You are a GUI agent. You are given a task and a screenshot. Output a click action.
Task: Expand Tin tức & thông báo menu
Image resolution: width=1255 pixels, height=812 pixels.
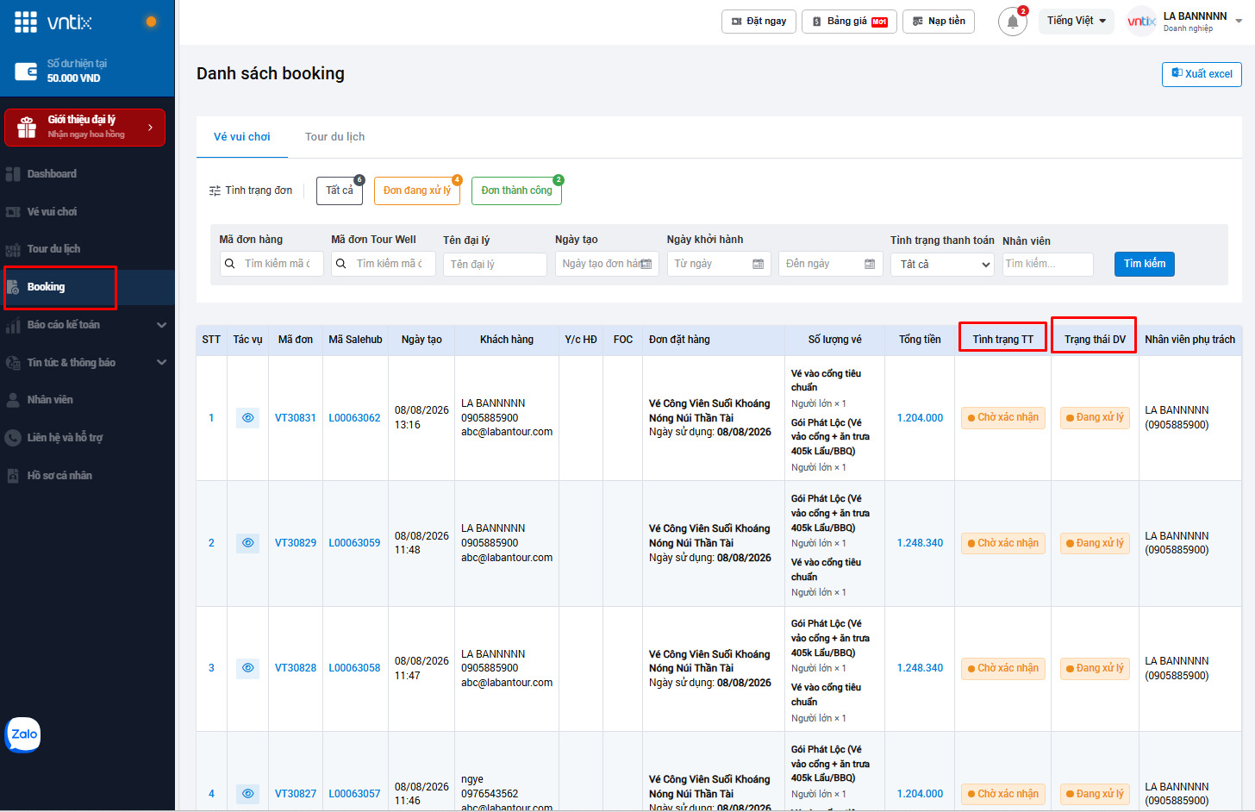(x=161, y=363)
